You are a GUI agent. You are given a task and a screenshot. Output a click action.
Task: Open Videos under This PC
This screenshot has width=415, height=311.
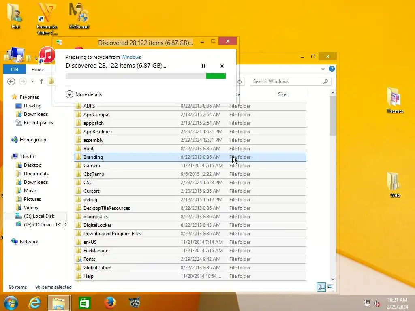(x=31, y=208)
